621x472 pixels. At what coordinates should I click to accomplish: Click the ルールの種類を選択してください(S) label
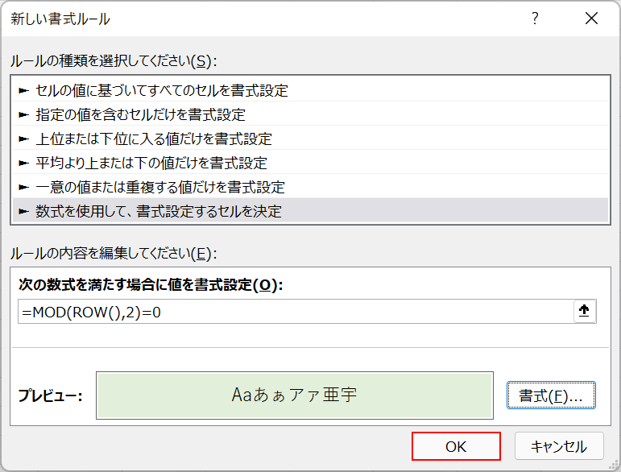pyautogui.click(x=113, y=60)
